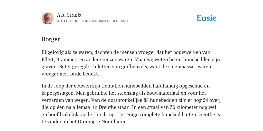The width and height of the screenshot is (263, 131).
Task: Open the Ensie logo link
Action: coord(206,18)
